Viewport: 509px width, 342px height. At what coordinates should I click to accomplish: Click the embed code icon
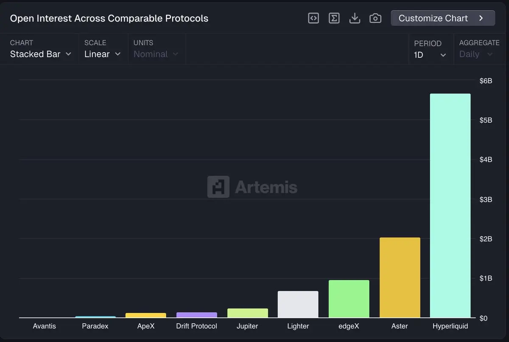click(313, 18)
